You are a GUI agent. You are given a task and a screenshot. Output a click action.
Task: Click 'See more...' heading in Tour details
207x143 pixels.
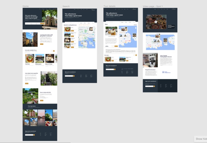pos(107,55)
